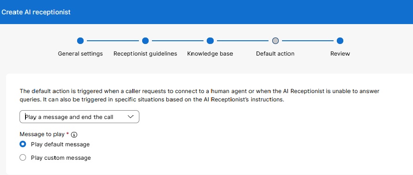Click the Knowledge base step label
Viewport: 413px width, 175px height.
tap(210, 54)
